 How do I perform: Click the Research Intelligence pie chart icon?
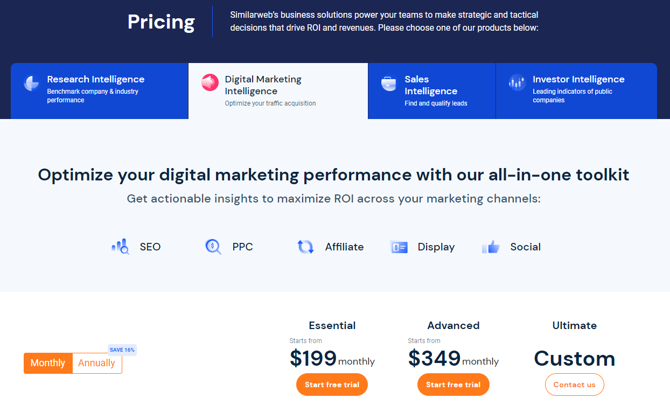tap(32, 83)
